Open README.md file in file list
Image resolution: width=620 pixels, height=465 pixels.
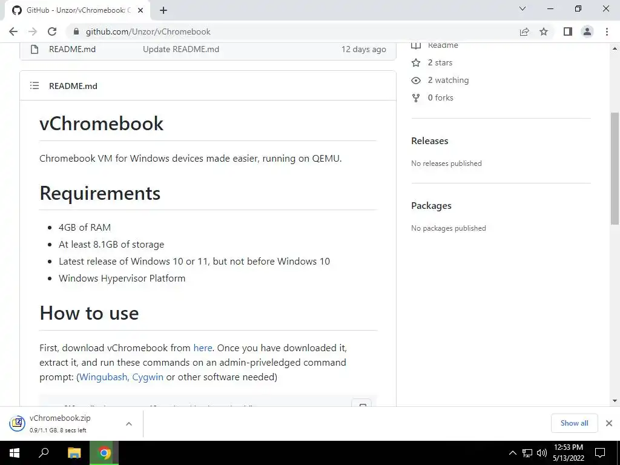point(73,50)
